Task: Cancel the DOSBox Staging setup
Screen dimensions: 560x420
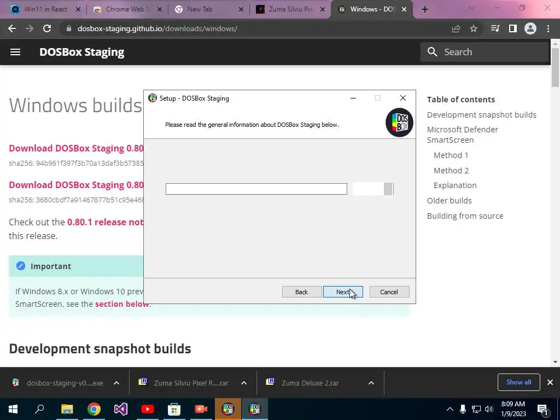Action: [389, 292]
